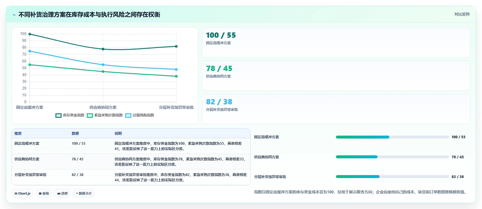Screen dimensions: 482x209
Task: Click the 紧急采购次数指数 legend label
Action: click(x=108, y=115)
